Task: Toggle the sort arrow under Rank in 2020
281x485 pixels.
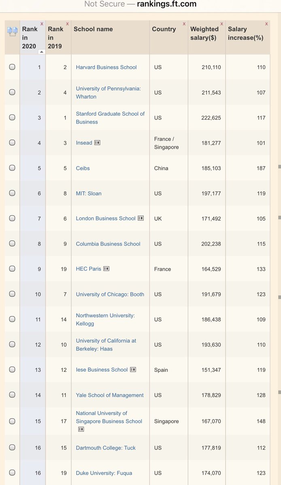Action: 41,52
